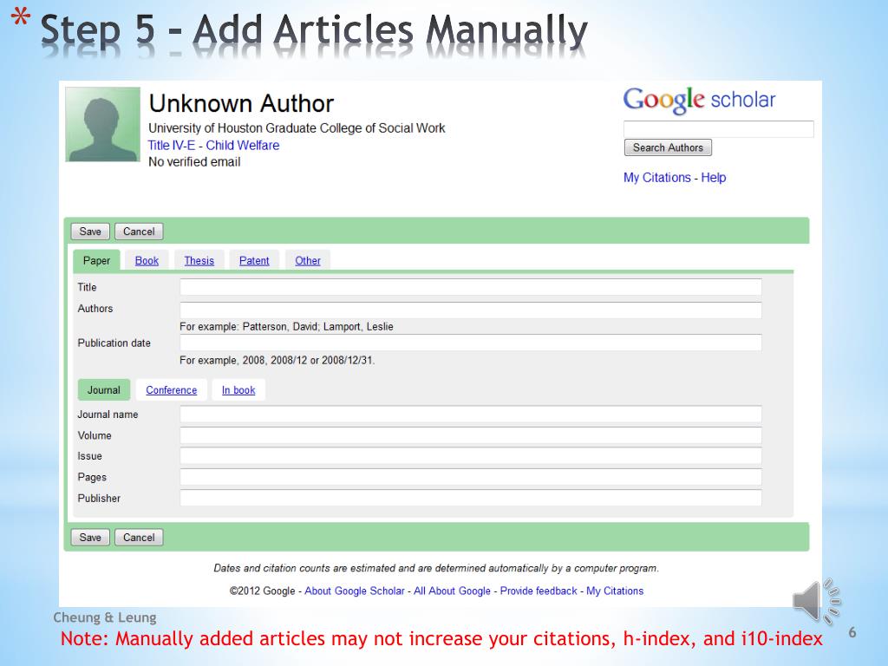Open the All About Google link
Image resolution: width=888 pixels, height=666 pixels.
click(452, 591)
